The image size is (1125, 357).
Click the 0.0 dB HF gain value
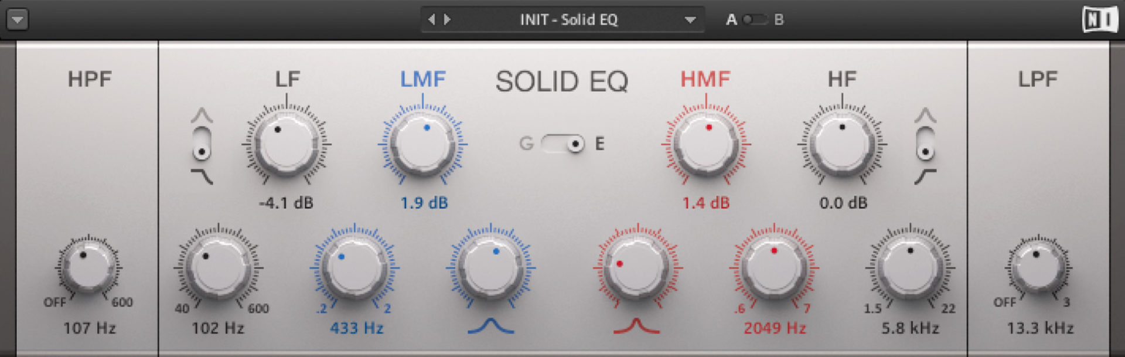843,203
